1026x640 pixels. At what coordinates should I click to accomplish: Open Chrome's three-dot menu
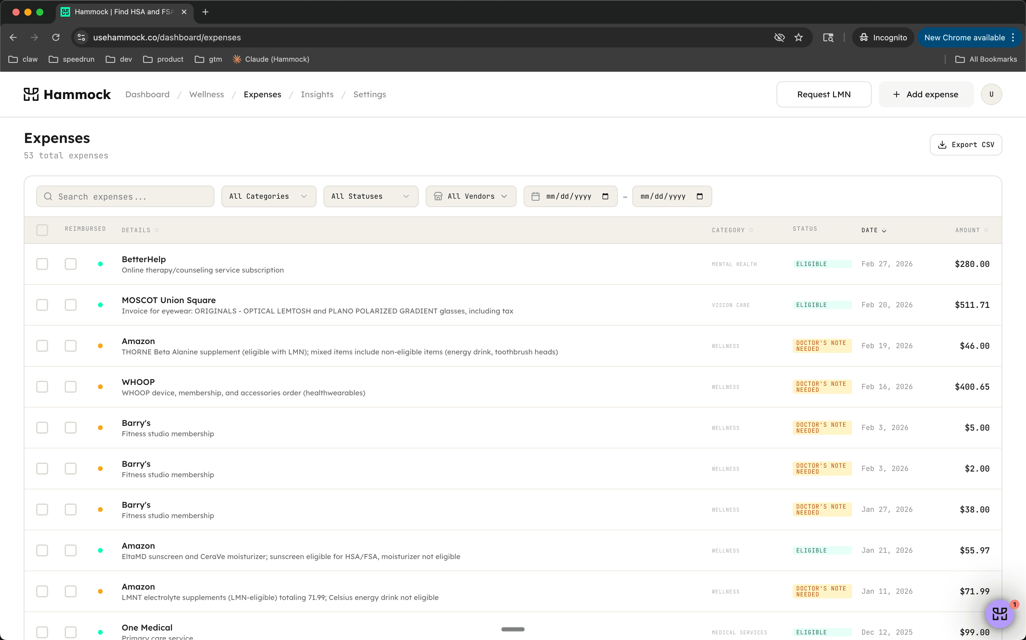point(1013,37)
